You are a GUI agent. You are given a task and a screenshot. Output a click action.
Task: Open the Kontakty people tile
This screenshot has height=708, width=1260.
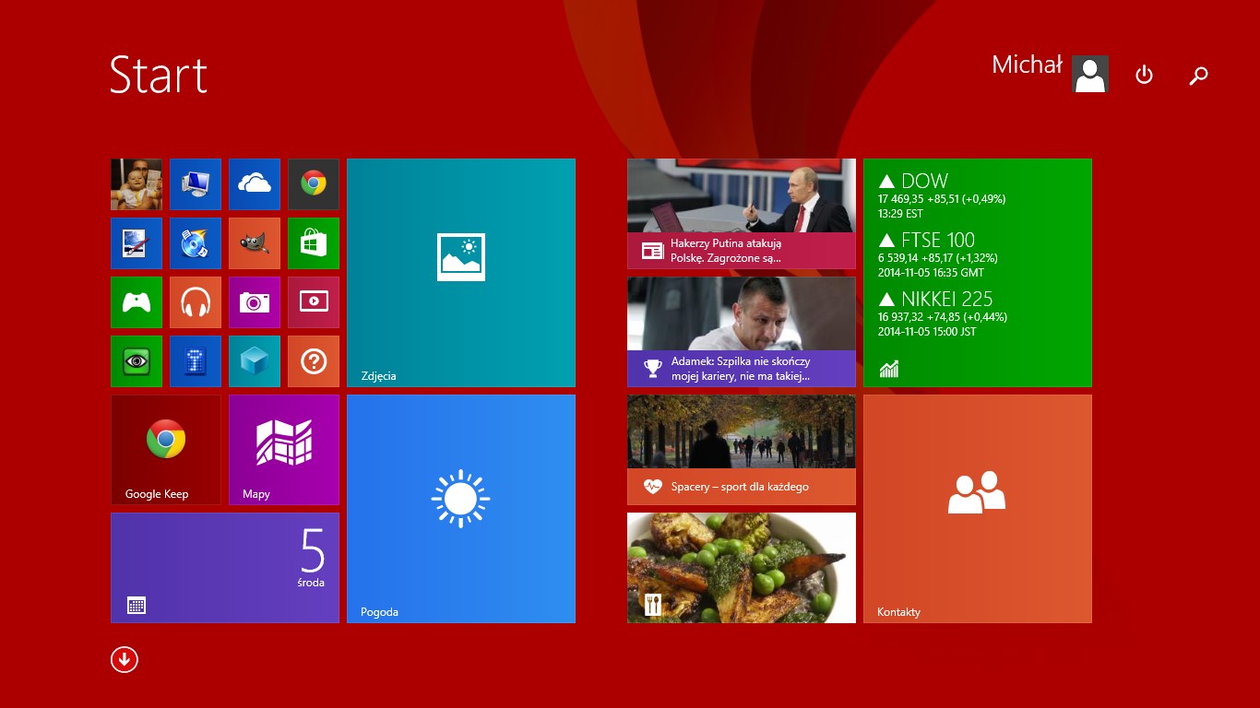click(978, 509)
